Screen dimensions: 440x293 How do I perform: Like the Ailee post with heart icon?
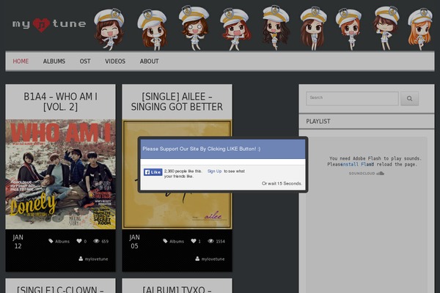tap(194, 241)
